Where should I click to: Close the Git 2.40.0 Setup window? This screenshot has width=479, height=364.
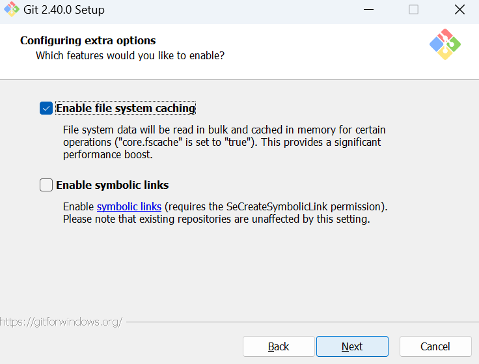tap(459, 10)
